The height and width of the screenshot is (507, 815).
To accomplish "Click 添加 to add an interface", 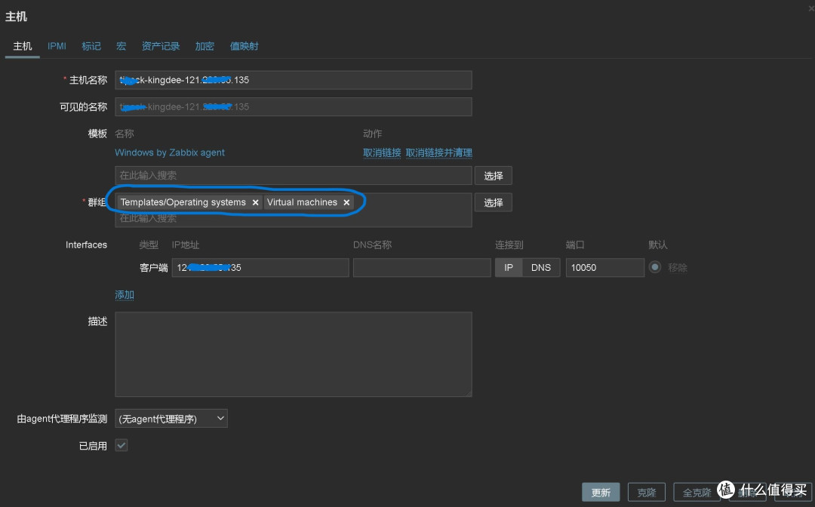I will pos(125,295).
